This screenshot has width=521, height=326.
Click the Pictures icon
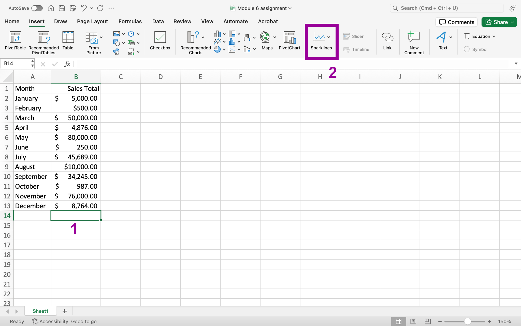click(117, 34)
